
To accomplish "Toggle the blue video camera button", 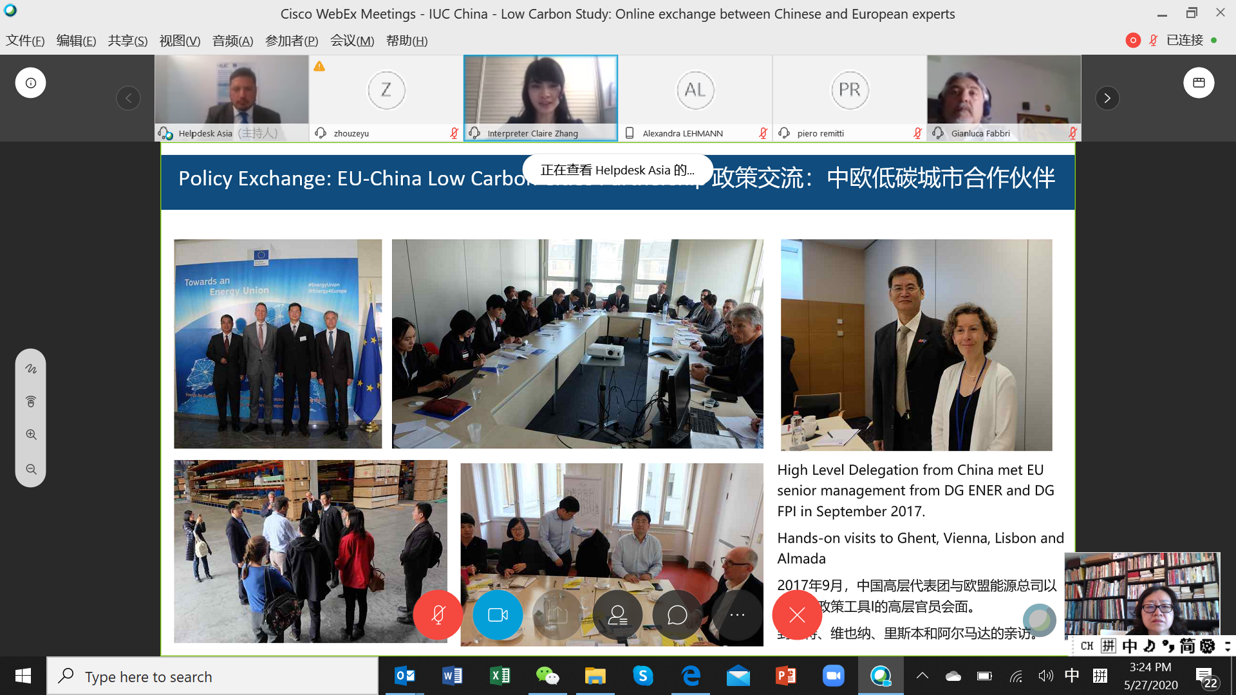I will point(498,615).
